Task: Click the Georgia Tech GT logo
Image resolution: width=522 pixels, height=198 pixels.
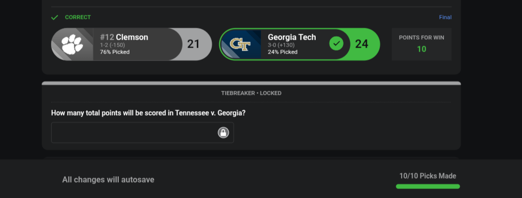Action: pyautogui.click(x=240, y=45)
